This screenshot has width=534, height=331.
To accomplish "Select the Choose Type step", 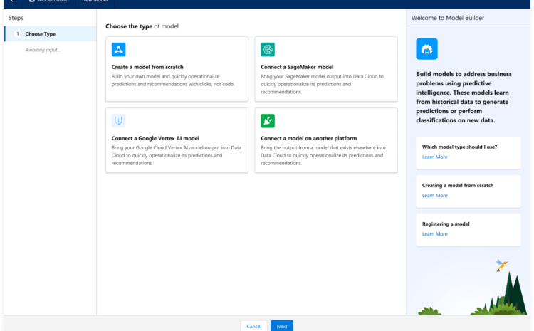I will [51, 33].
